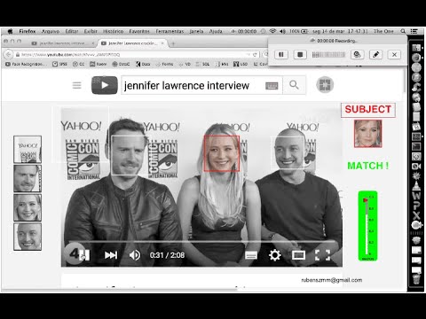Open the video player settings gear
Viewport: 426px width, 319px height.
pos(275,255)
